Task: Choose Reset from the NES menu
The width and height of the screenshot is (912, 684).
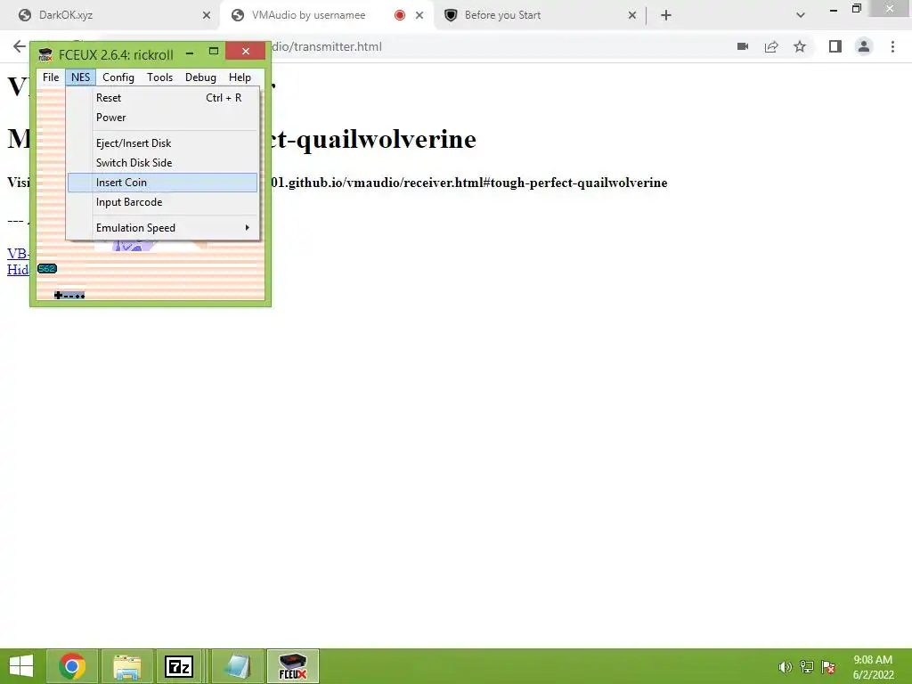Action: [x=162, y=98]
